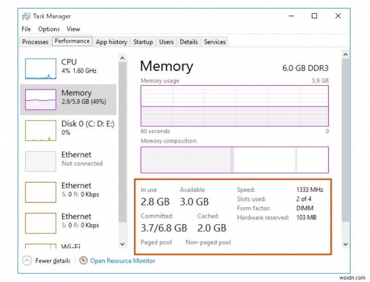
Task: Click the right pane scrollbar up arrow
Action: pos(346,54)
